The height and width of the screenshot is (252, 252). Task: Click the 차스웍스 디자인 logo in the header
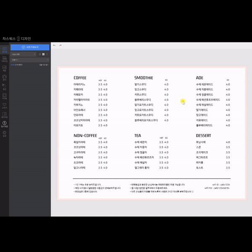[x=16, y=39]
